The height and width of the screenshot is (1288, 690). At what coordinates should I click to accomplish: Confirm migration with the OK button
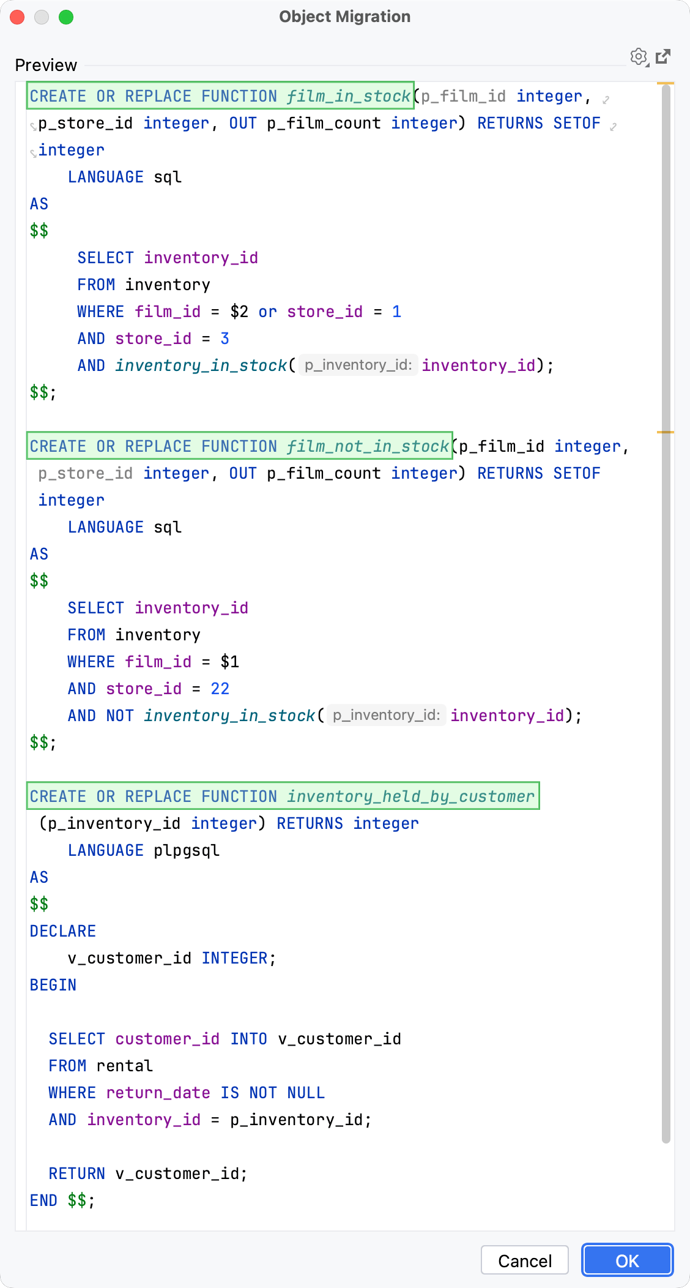point(627,1260)
